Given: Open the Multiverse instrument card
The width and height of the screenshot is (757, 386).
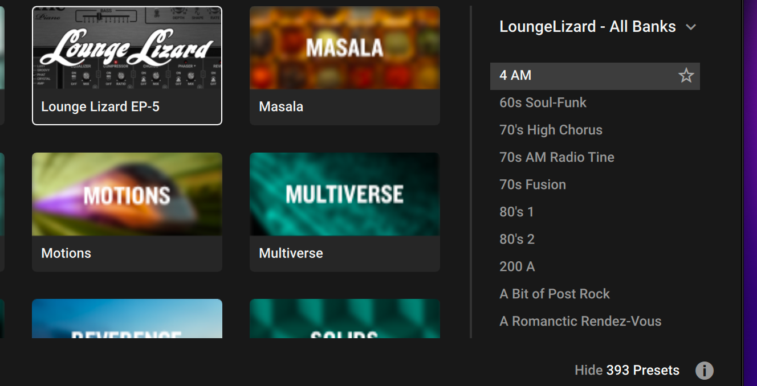Looking at the screenshot, I should click(x=345, y=212).
